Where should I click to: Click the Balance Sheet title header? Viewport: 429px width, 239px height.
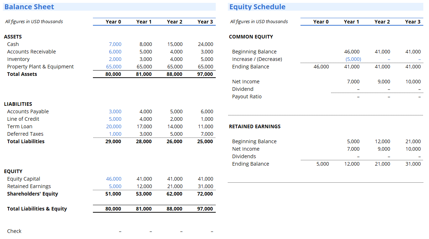[x=29, y=7]
